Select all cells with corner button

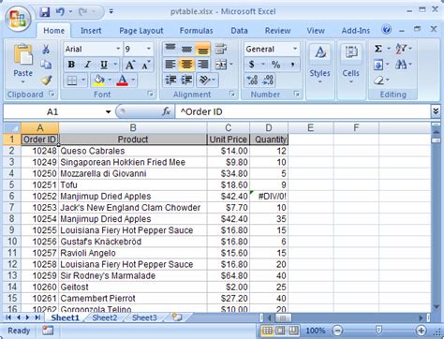(12, 127)
